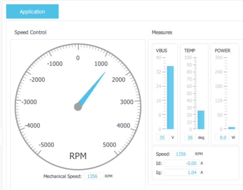Viewport: 243px width, 190px height.
Task: Click the TEMP degrees value box
Action: point(190,137)
